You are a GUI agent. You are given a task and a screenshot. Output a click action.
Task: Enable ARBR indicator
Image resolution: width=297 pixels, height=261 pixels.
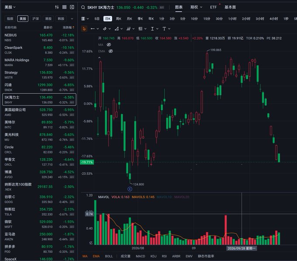coord(176,256)
